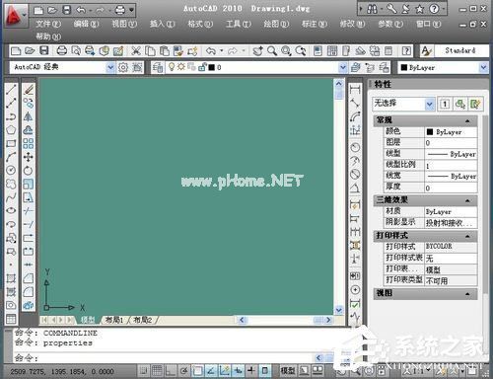Open the 编辑 menu
The height and width of the screenshot is (379, 493).
(86, 24)
